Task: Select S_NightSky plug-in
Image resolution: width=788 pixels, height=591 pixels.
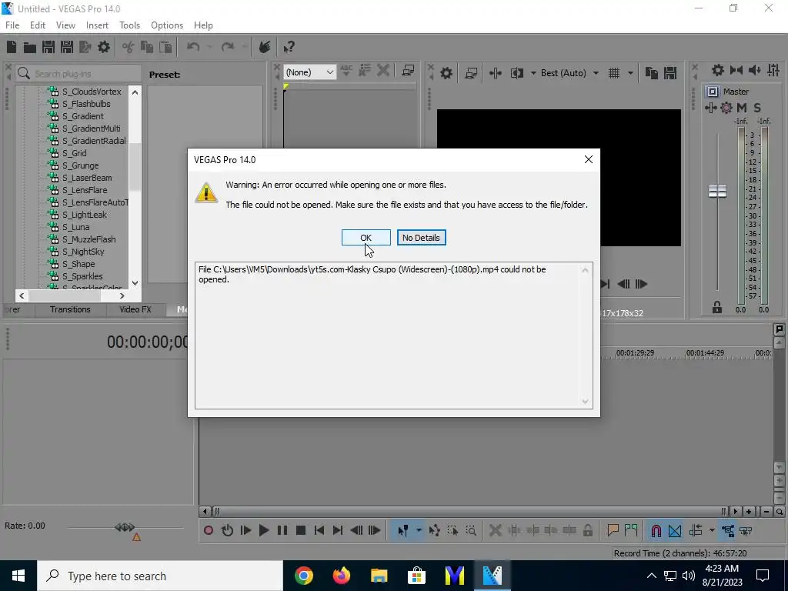Action: point(83,252)
